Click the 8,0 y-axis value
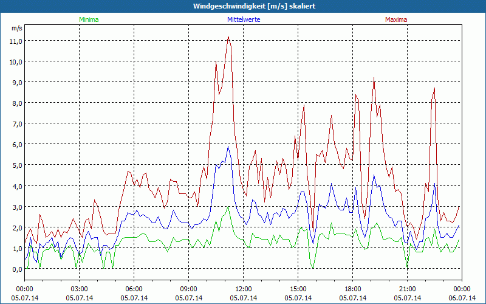 (x=18, y=103)
